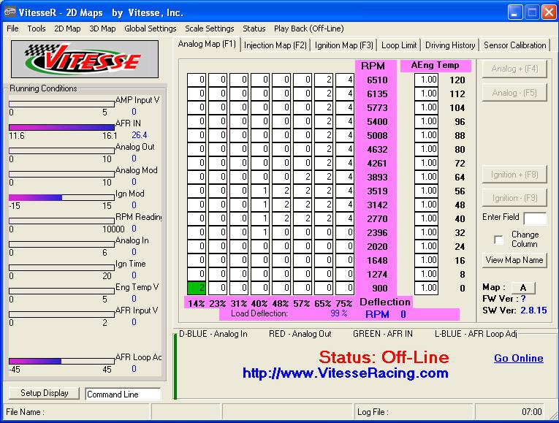
Task: Click the 1.00 field for temp 120
Action: (427, 80)
